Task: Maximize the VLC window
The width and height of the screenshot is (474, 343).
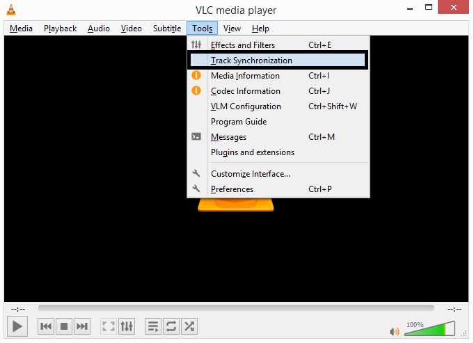Action: [x=429, y=8]
